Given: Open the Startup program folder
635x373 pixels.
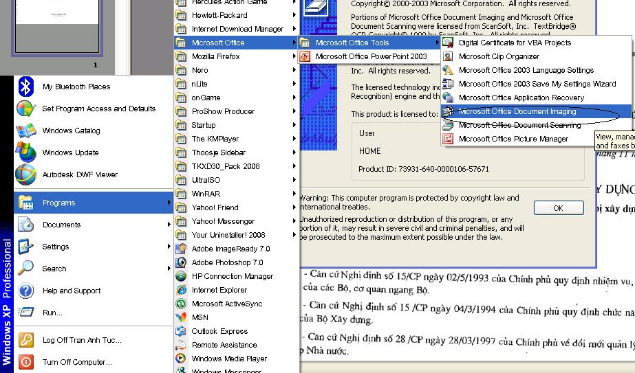Looking at the screenshot, I should [x=237, y=125].
